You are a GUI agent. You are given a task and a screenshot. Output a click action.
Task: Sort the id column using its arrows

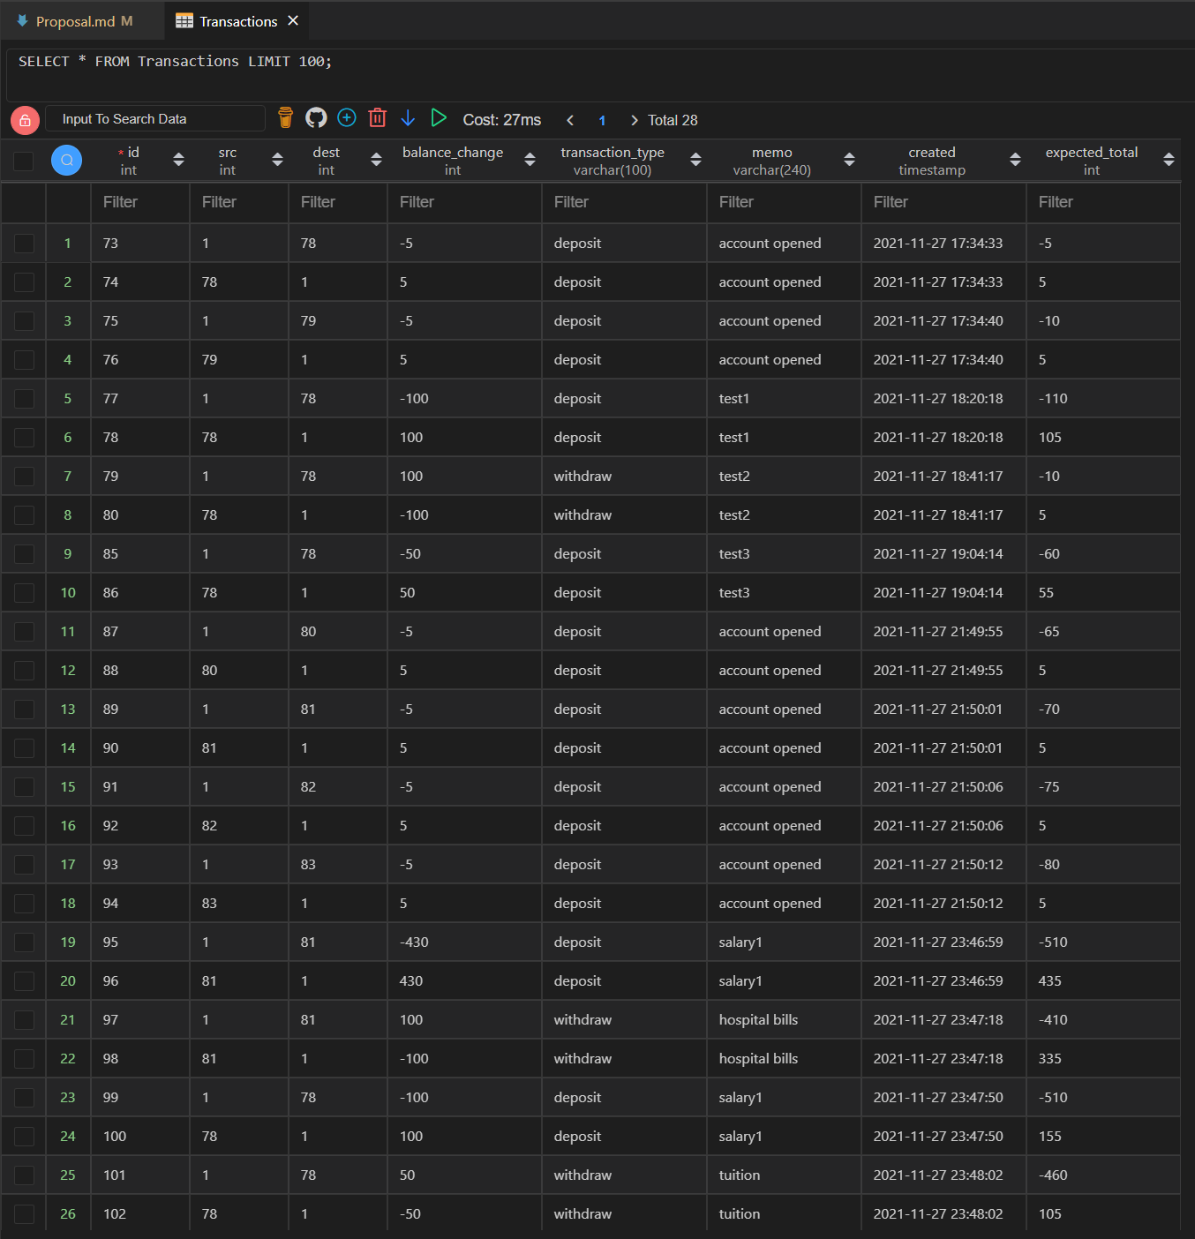point(178,160)
